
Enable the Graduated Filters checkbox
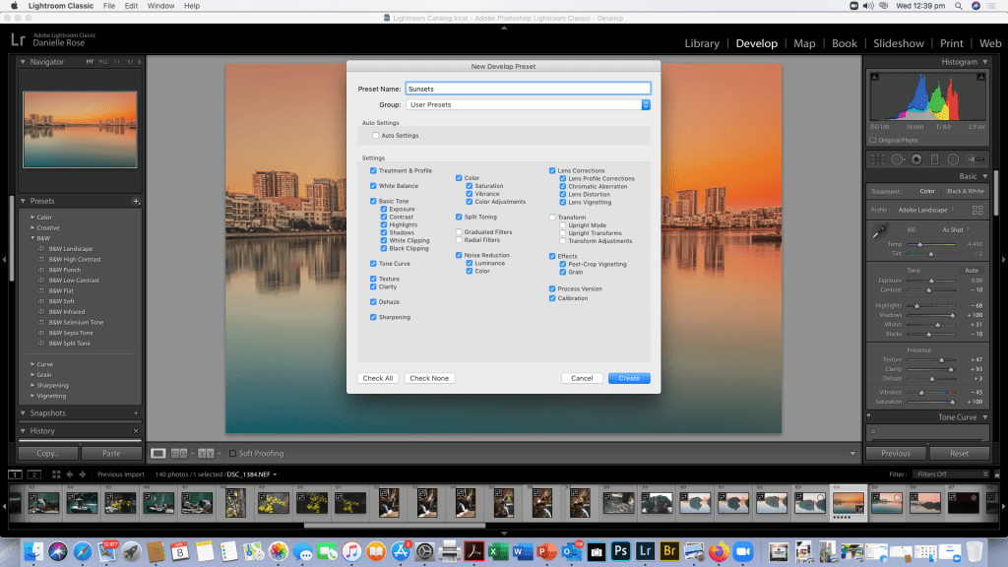pyautogui.click(x=459, y=232)
